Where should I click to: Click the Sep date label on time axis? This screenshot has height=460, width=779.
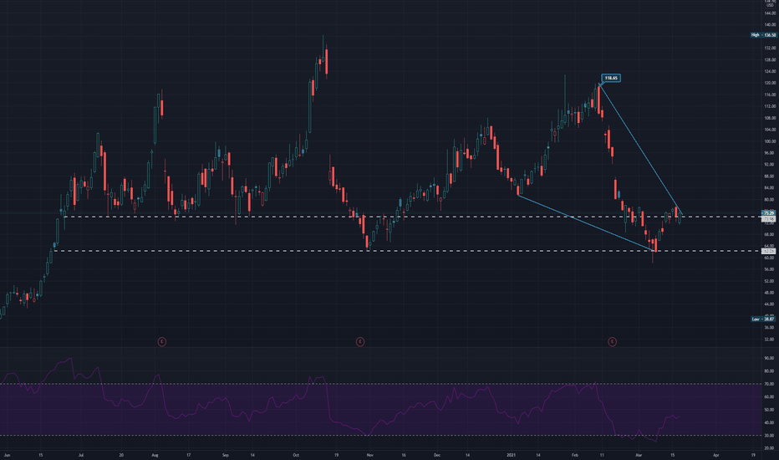click(x=225, y=455)
